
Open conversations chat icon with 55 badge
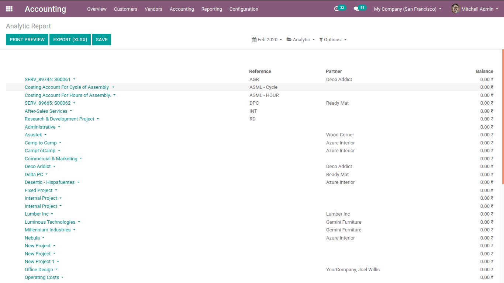[x=356, y=9]
